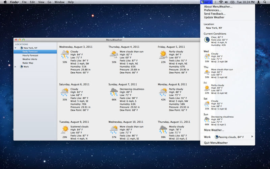Click the MenuWeather window title bar
The width and height of the screenshot is (270, 169).
coord(107,40)
